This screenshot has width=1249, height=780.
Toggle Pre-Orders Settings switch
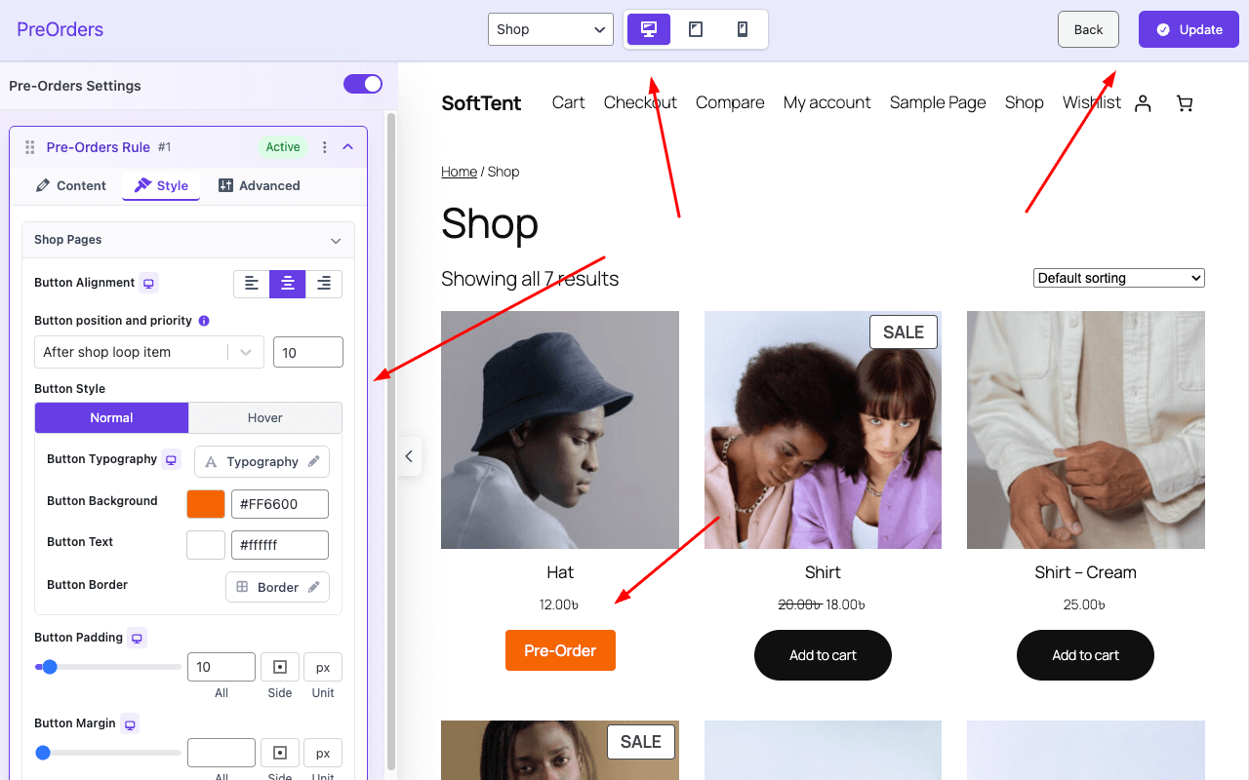pyautogui.click(x=363, y=85)
